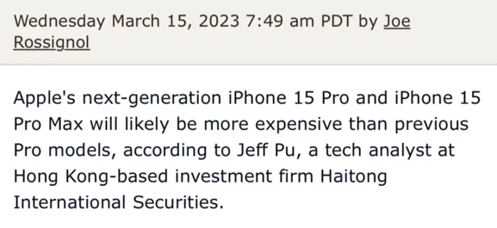Image resolution: width=497 pixels, height=228 pixels.
Task: Click the word International on the last line
Action: (70, 202)
